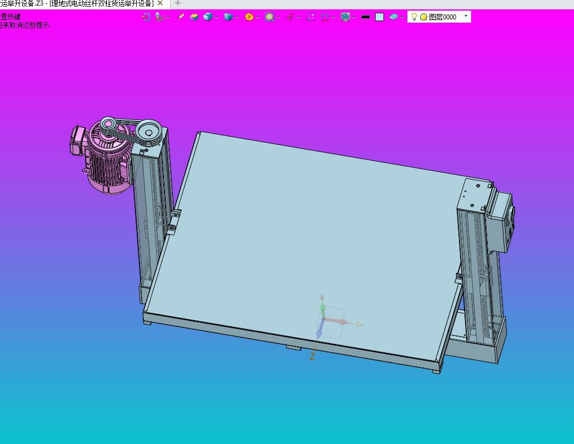Image resolution: width=574 pixels, height=444 pixels.
Task: Add a new tab with the plus button
Action: point(178,3)
